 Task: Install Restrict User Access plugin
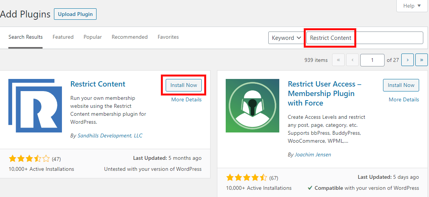coord(401,85)
